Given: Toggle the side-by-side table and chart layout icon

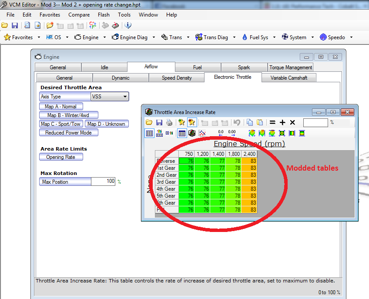Looking at the screenshot, I should coord(169,133).
